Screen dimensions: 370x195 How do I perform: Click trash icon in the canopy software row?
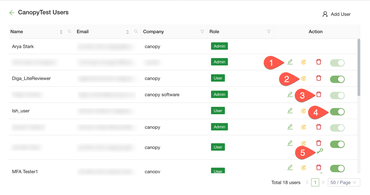[319, 94]
